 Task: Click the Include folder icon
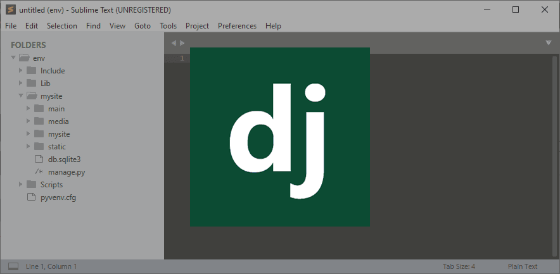(32, 70)
